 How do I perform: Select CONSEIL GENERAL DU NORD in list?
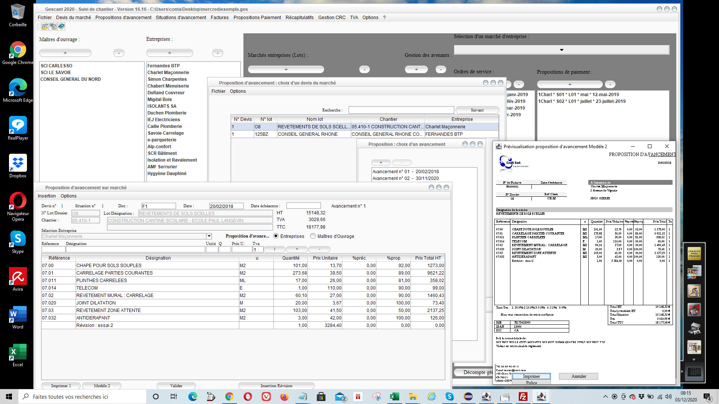click(70, 79)
